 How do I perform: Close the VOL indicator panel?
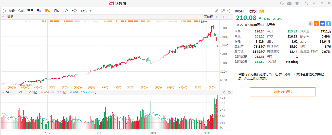[224, 92]
